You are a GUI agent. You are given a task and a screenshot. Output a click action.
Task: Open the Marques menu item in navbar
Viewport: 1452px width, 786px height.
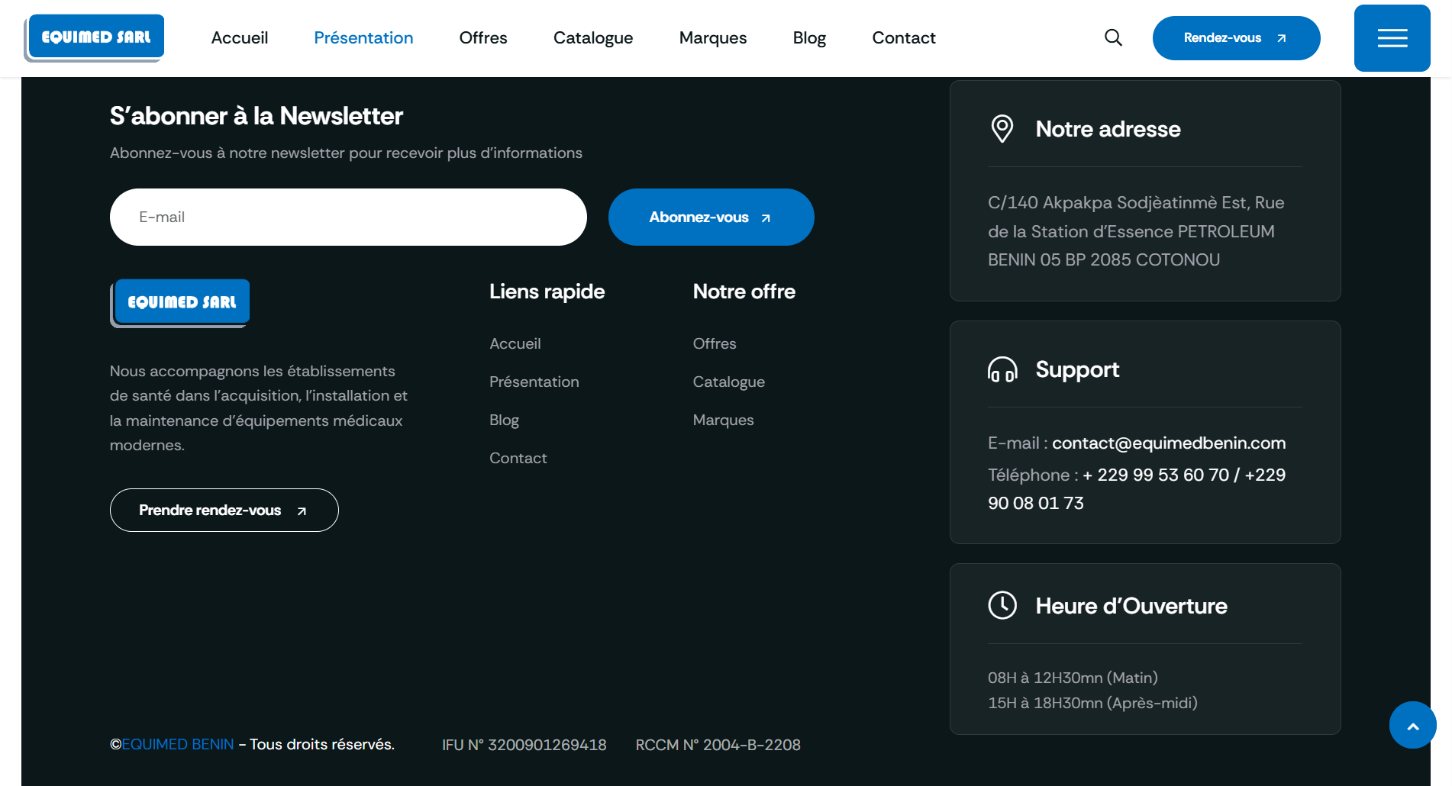pyautogui.click(x=713, y=37)
